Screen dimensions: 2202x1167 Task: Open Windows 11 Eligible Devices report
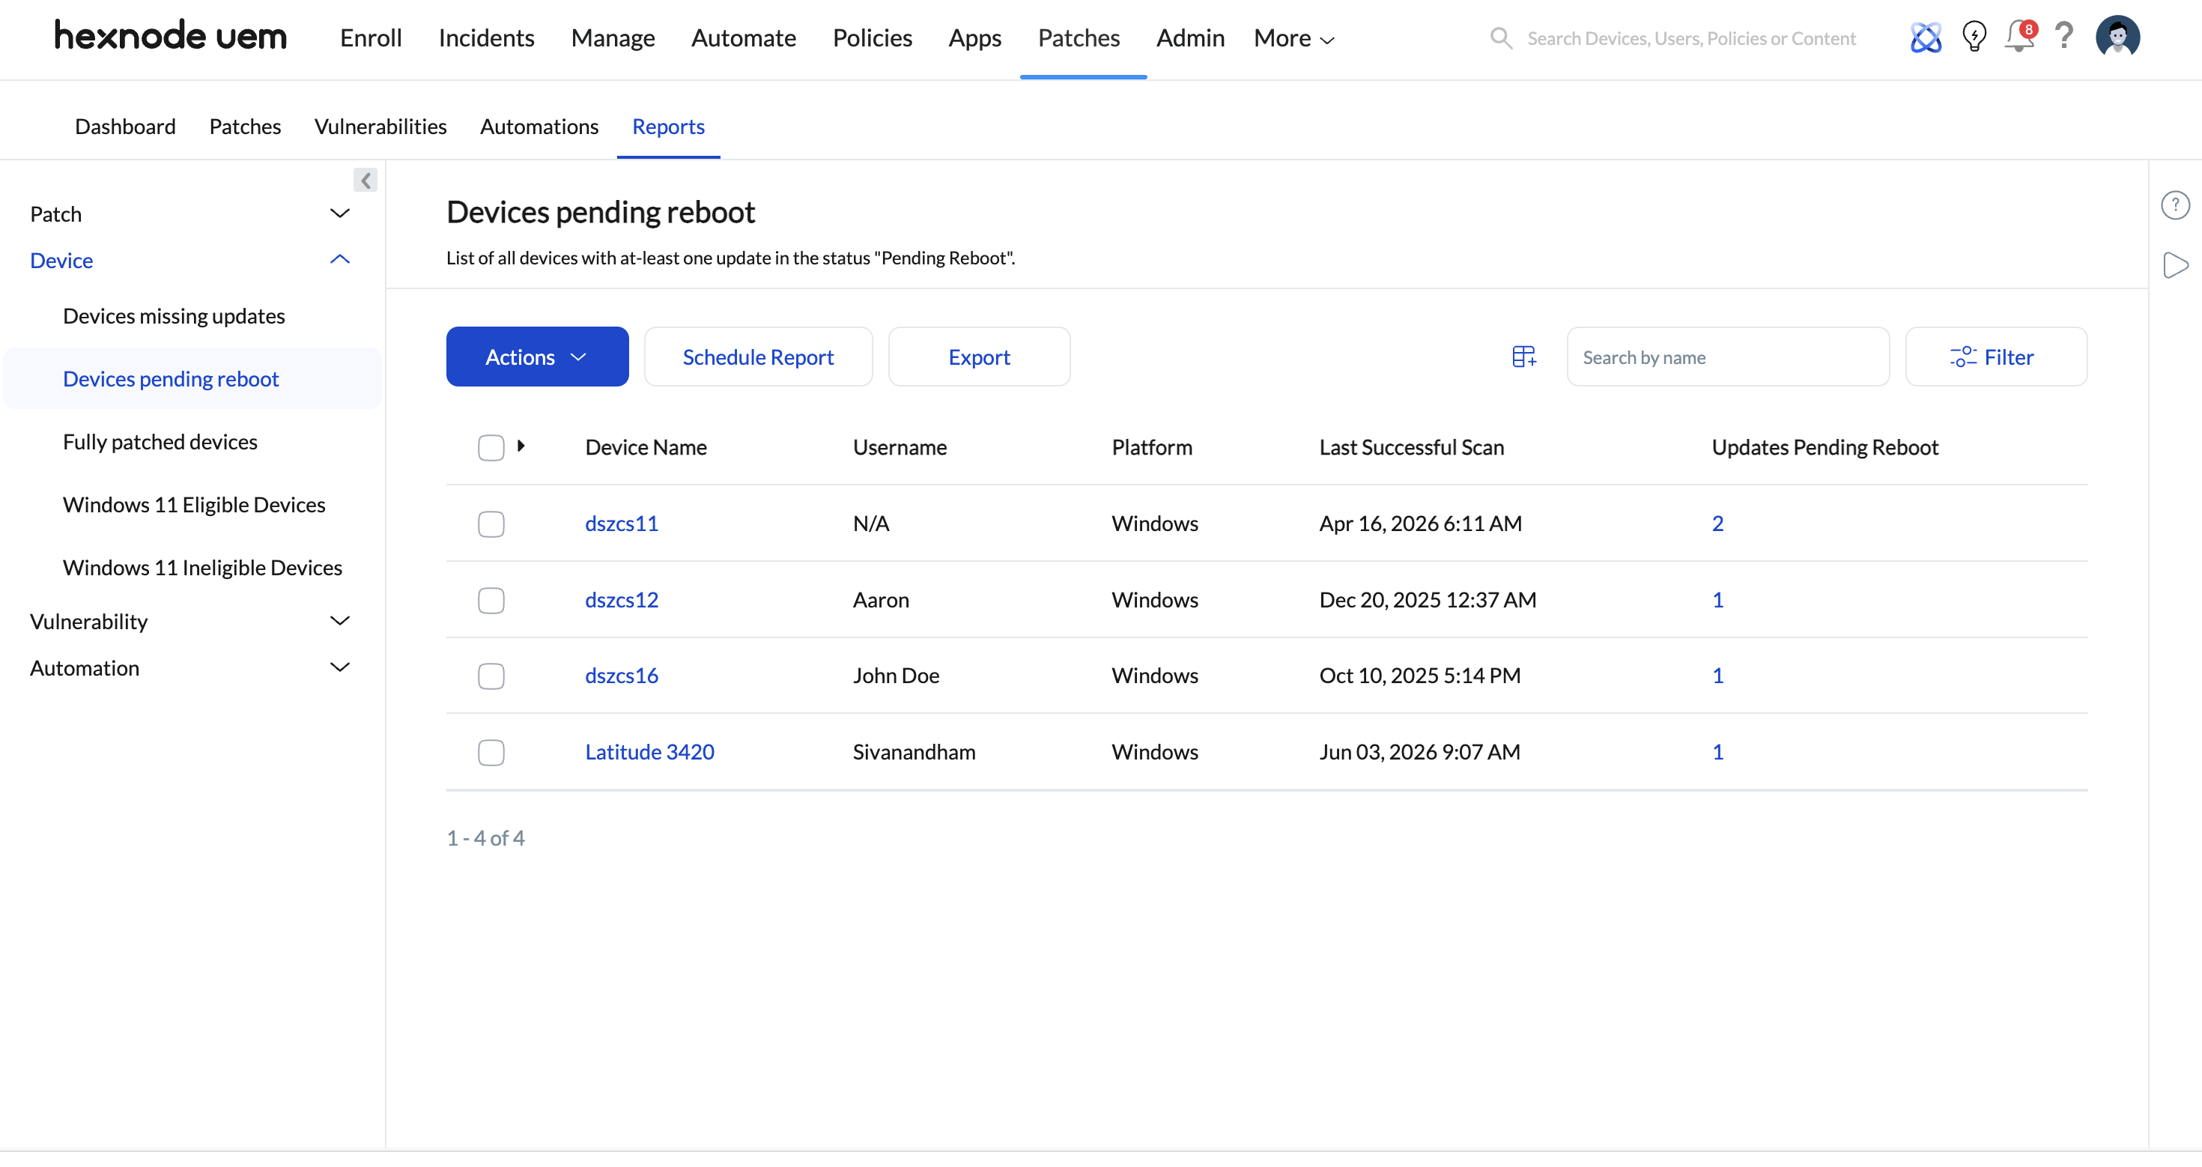click(x=194, y=504)
